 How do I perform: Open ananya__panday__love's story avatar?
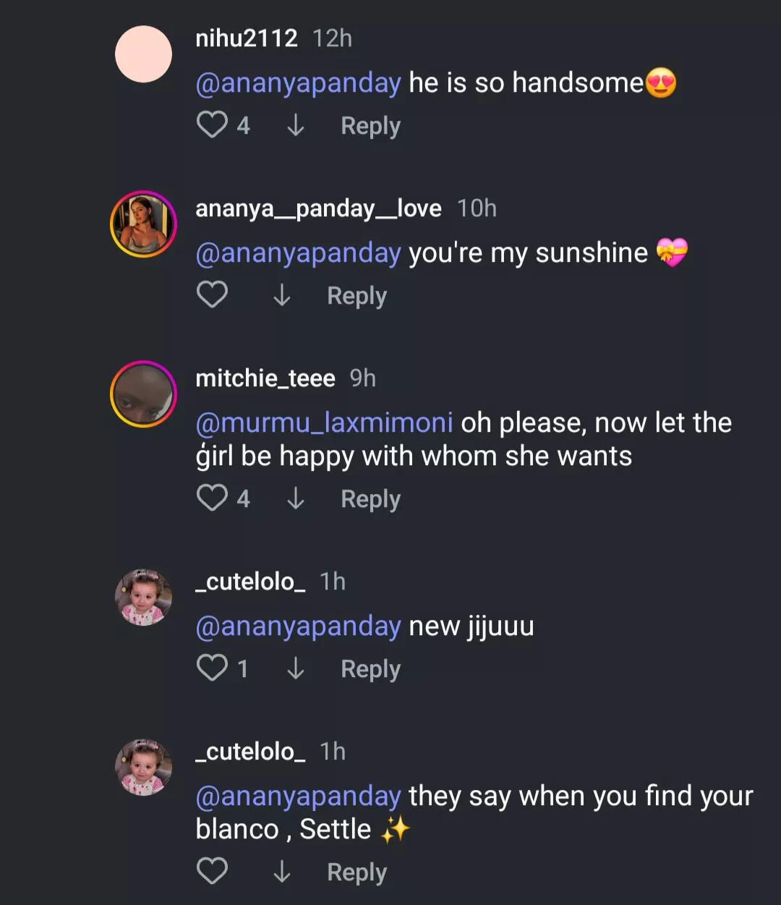pos(143,224)
